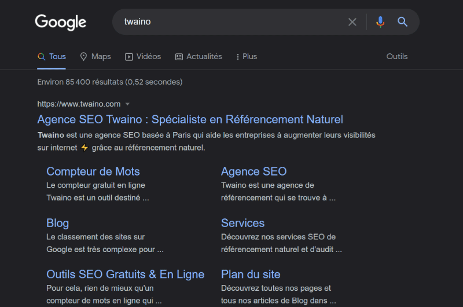Select the Maps pin icon

click(83, 56)
